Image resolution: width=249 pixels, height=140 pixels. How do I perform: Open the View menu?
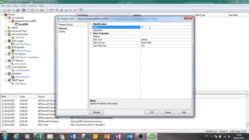click(x=16, y=6)
